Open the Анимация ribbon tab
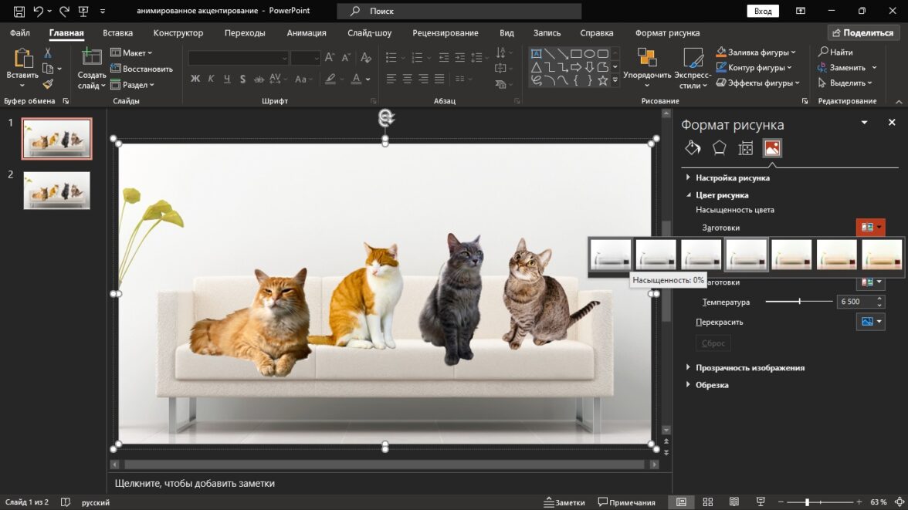 point(306,33)
